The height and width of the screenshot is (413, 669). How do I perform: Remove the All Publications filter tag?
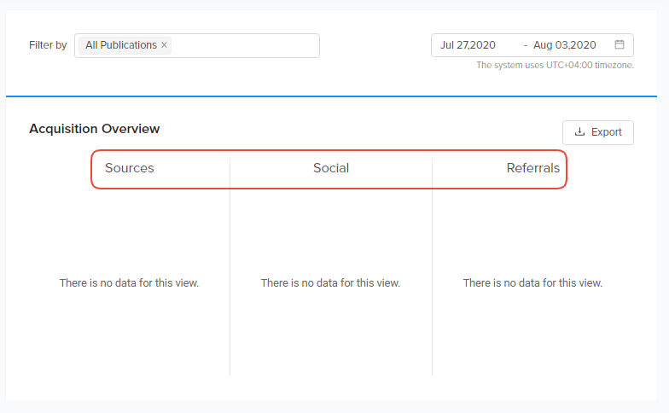[165, 45]
